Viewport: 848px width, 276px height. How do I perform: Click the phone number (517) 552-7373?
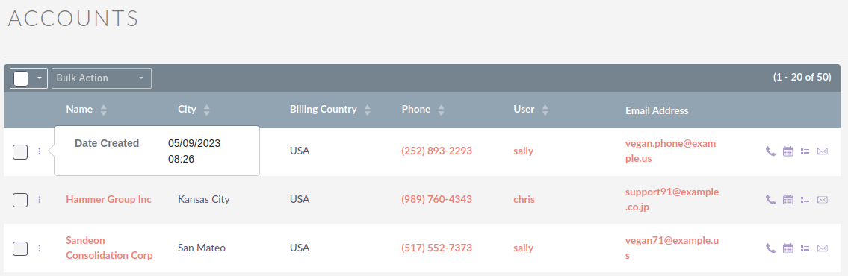click(436, 248)
